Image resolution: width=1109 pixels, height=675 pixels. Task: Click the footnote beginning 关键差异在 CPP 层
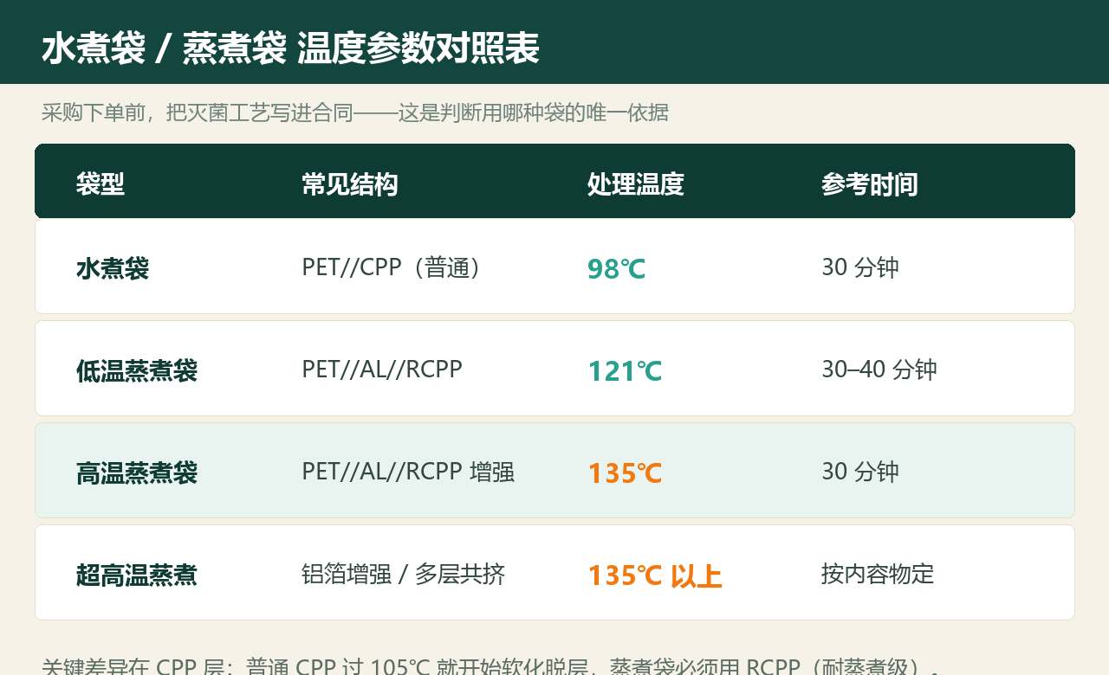(491, 666)
